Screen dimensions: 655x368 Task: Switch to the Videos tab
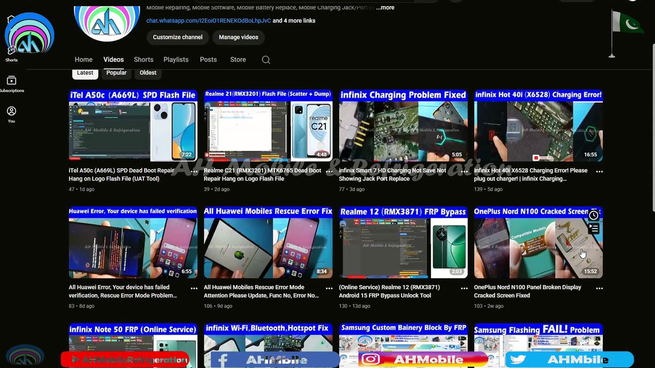click(114, 59)
